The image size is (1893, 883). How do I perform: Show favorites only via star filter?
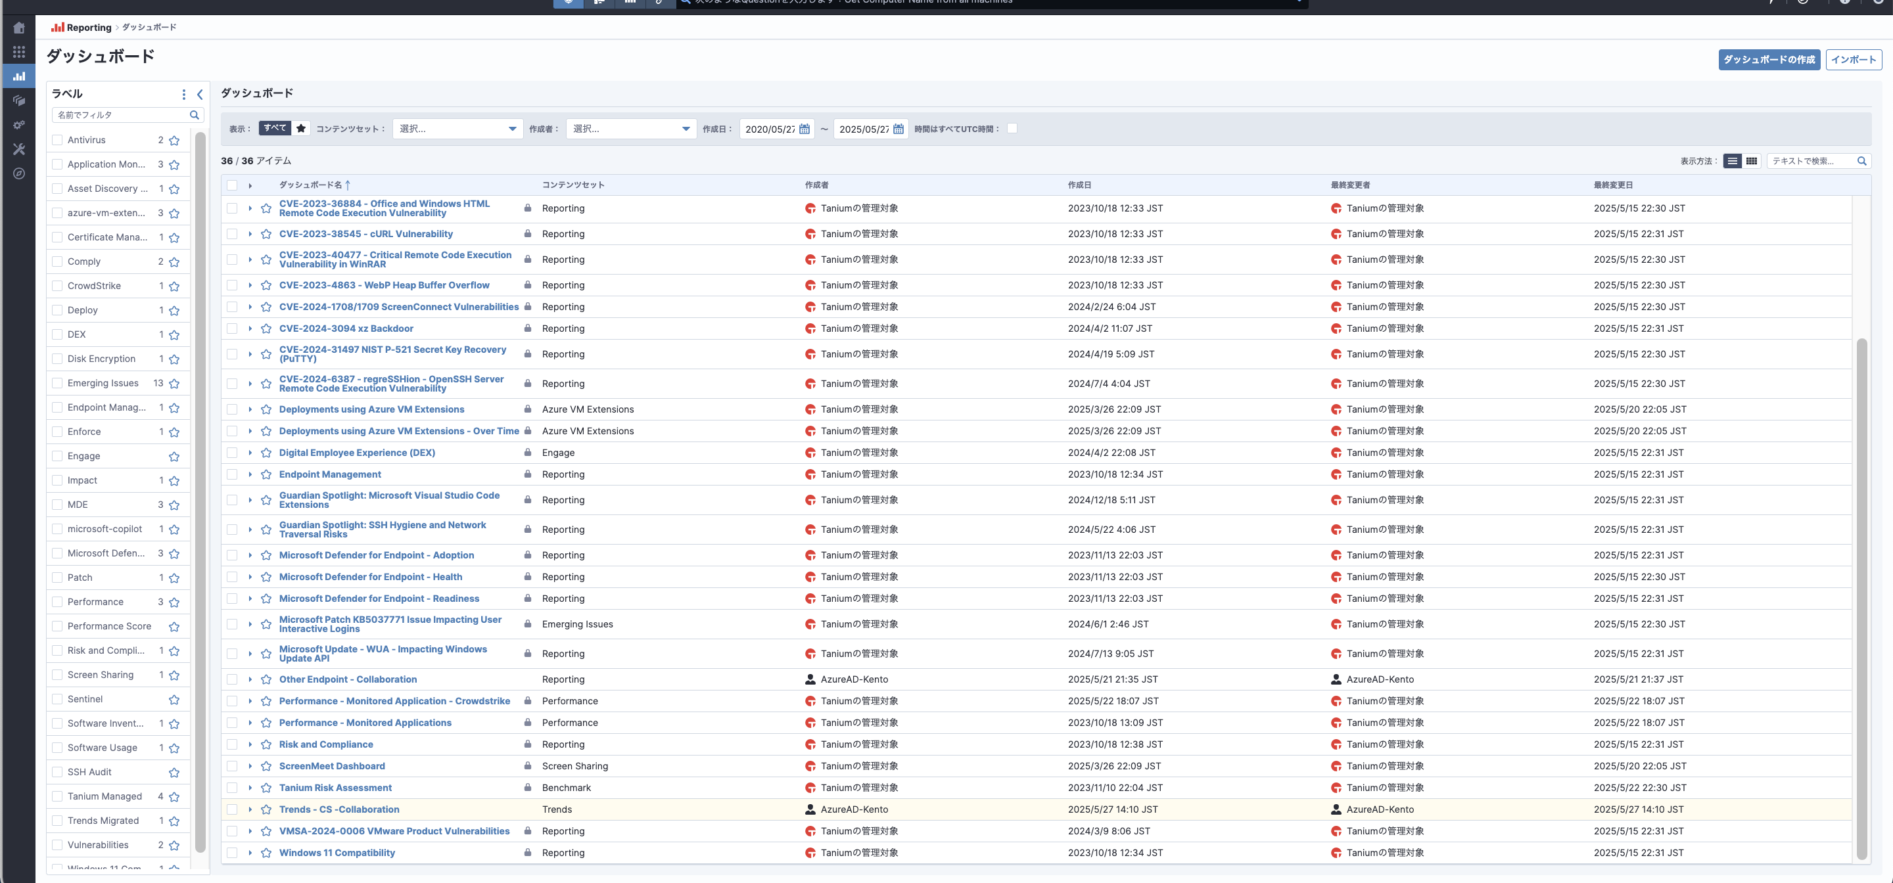click(301, 129)
